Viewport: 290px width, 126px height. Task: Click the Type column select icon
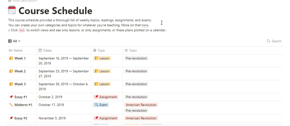95,50
